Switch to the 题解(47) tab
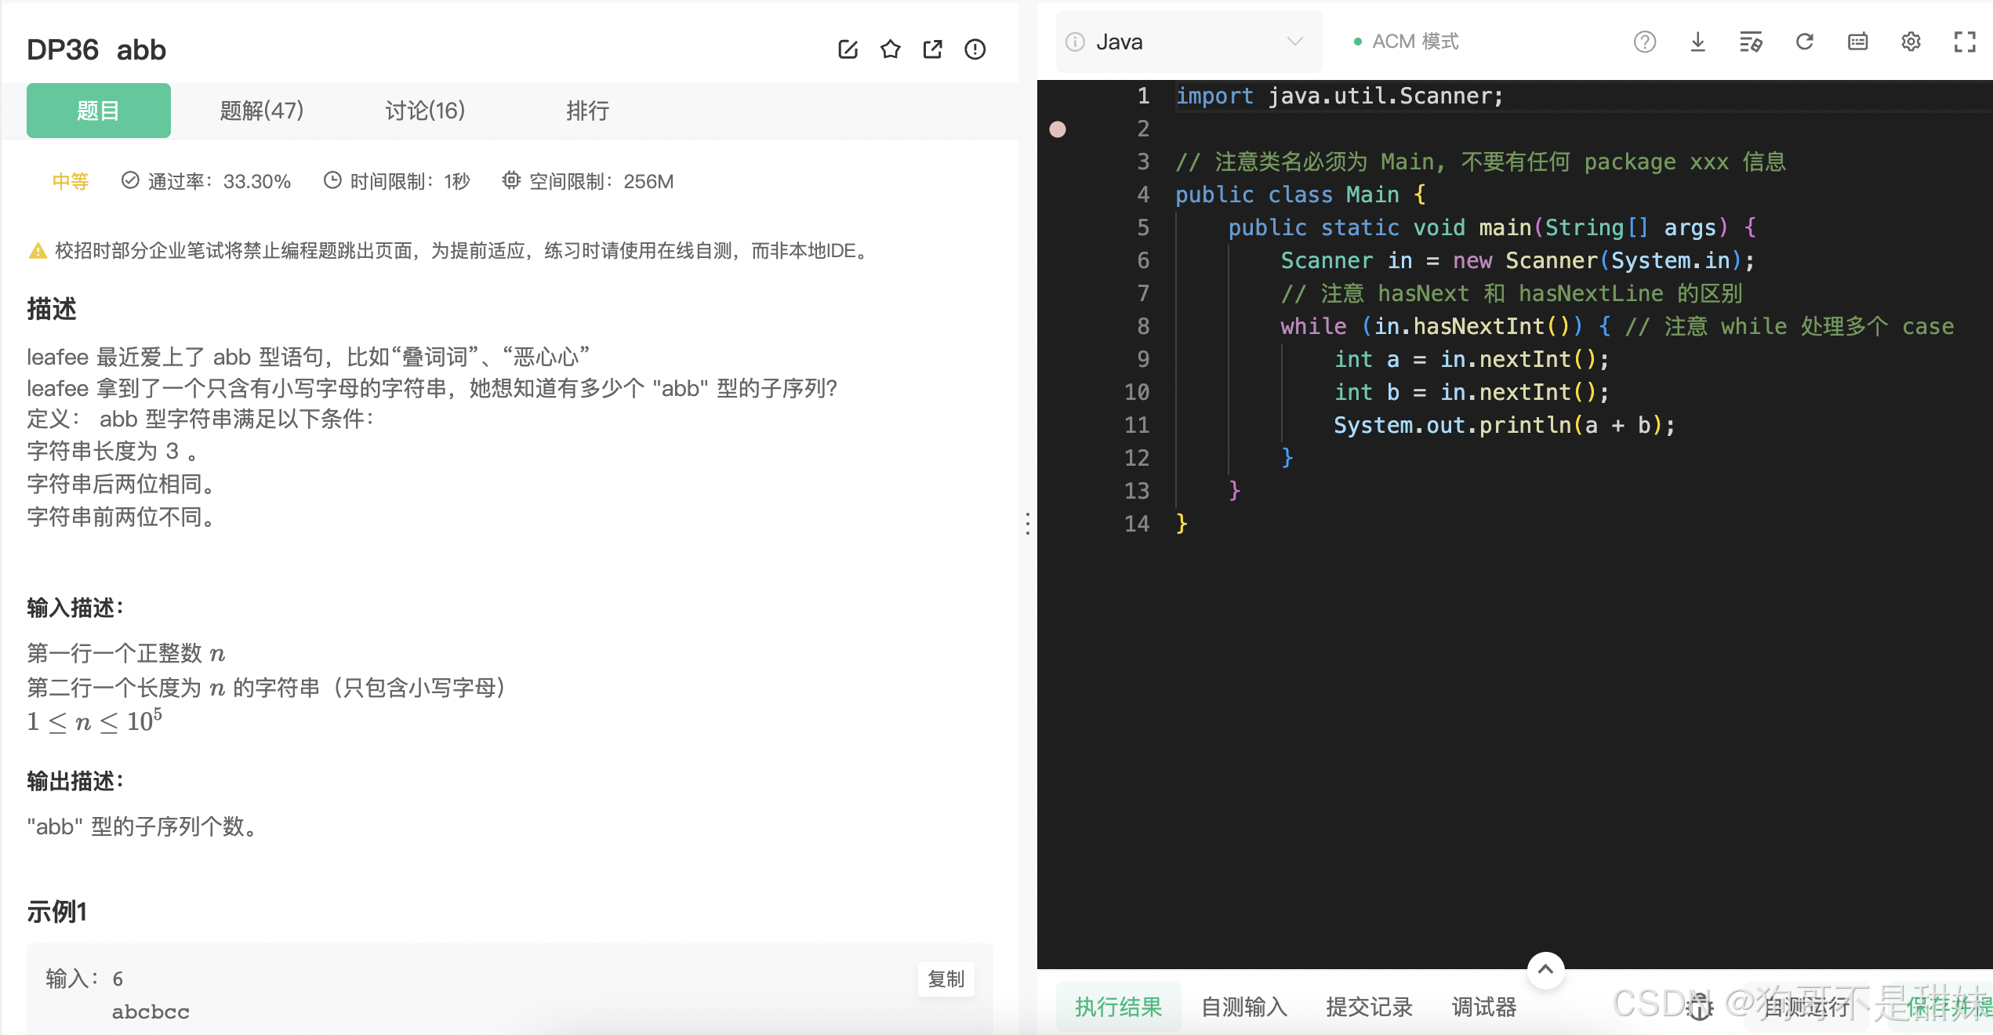1993x1035 pixels. (261, 111)
